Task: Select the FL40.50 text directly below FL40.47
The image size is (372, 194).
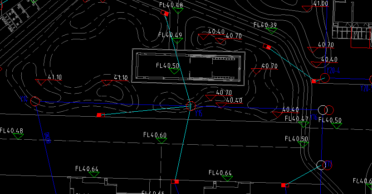Action: [x=297, y=139]
